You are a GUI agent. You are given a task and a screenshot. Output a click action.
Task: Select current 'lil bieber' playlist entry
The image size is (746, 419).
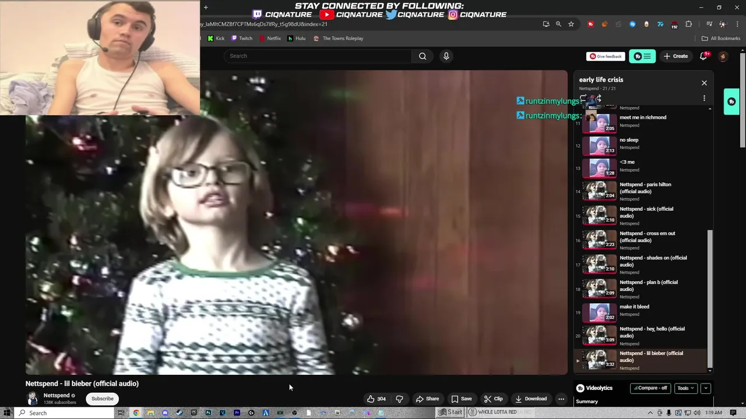tap(640, 360)
